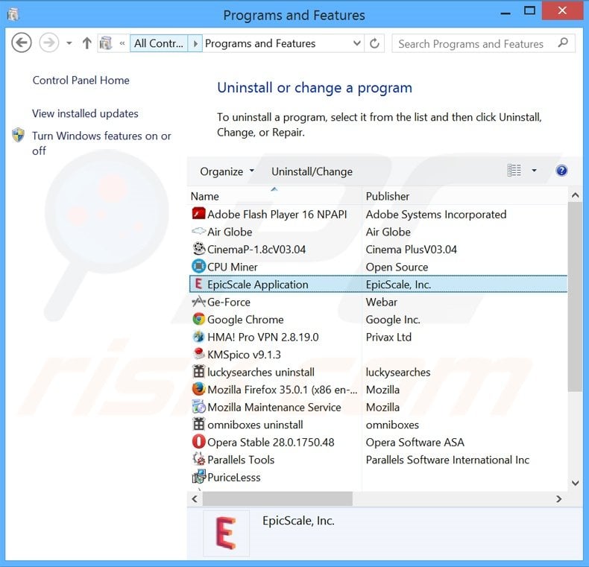Image resolution: width=589 pixels, height=567 pixels.
Task: Select the Ge-Force program icon
Action: (x=198, y=302)
